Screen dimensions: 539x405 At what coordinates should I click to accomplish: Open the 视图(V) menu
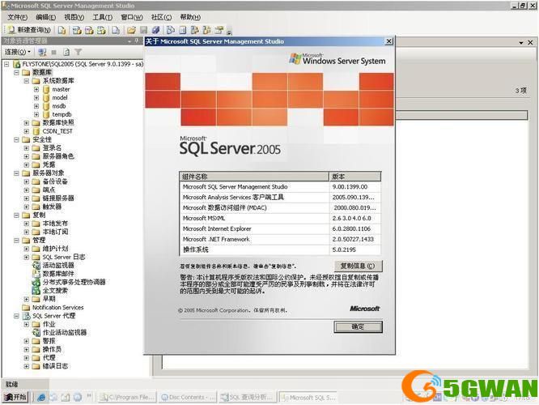pyautogui.click(x=74, y=17)
